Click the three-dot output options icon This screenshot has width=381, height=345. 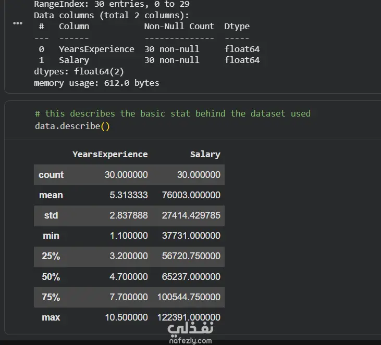(18, 24)
